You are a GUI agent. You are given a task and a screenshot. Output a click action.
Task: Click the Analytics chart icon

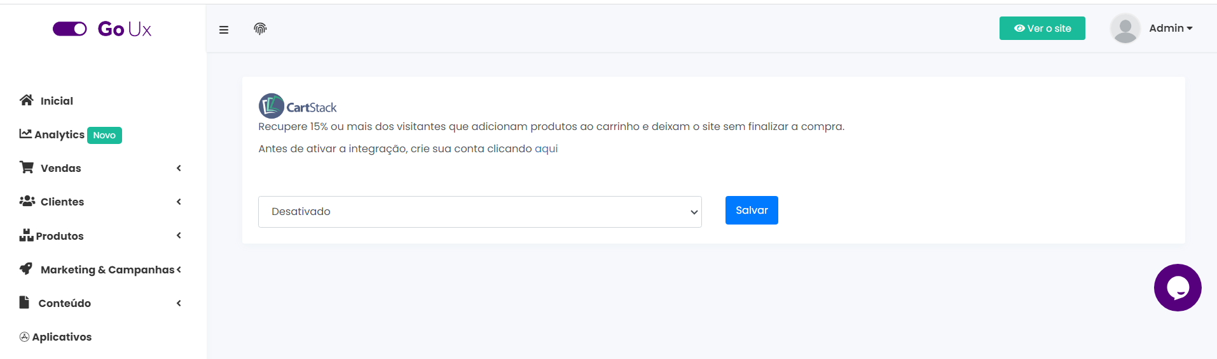tap(25, 134)
